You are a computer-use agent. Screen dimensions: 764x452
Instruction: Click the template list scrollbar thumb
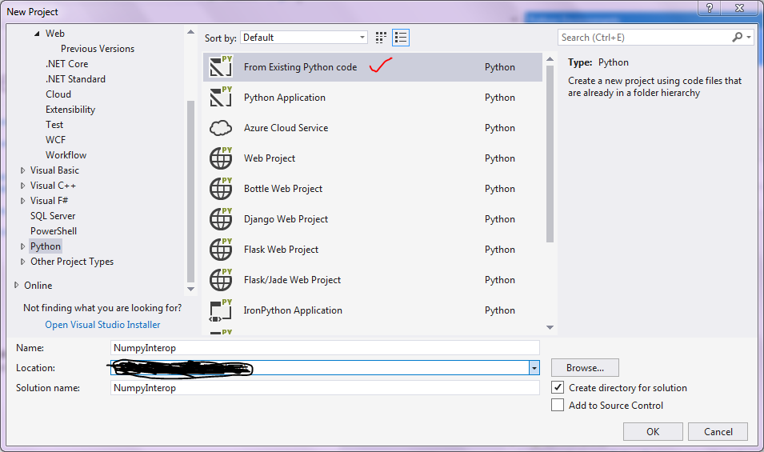coord(550,154)
